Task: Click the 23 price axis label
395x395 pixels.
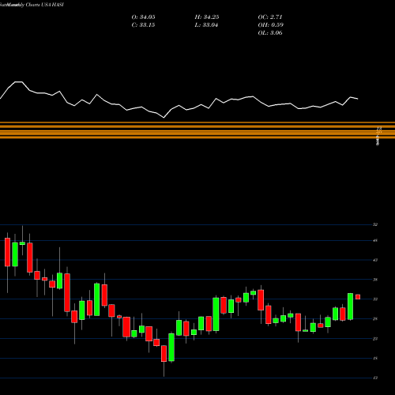Action: (x=375, y=339)
